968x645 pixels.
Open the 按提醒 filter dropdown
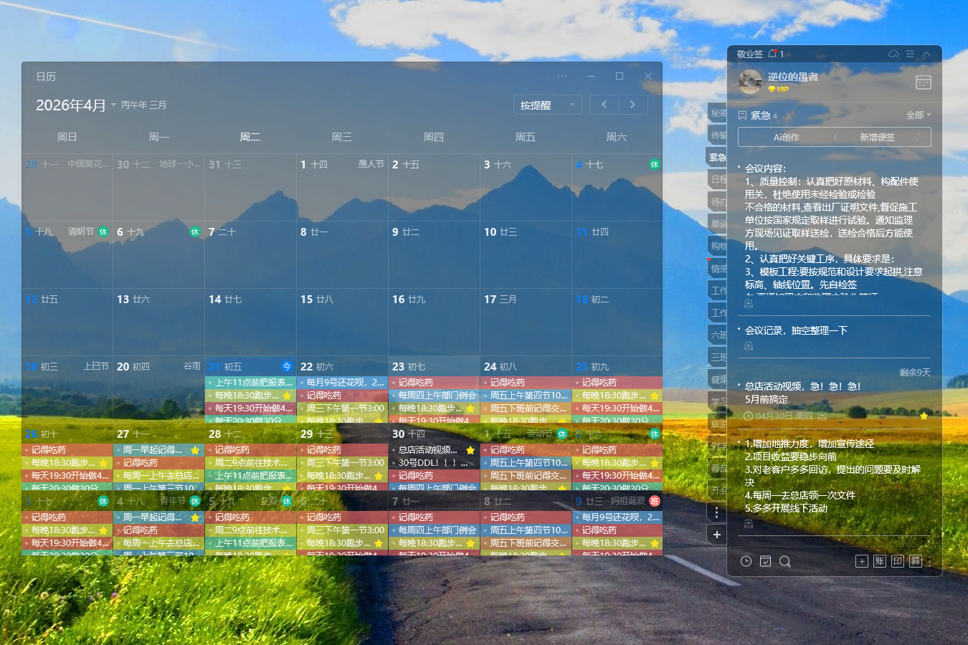547,105
